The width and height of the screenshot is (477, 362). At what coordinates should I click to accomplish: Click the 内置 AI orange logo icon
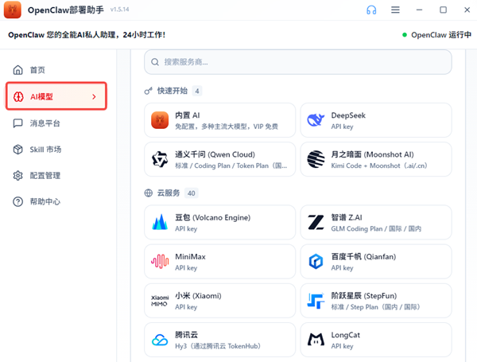point(160,120)
